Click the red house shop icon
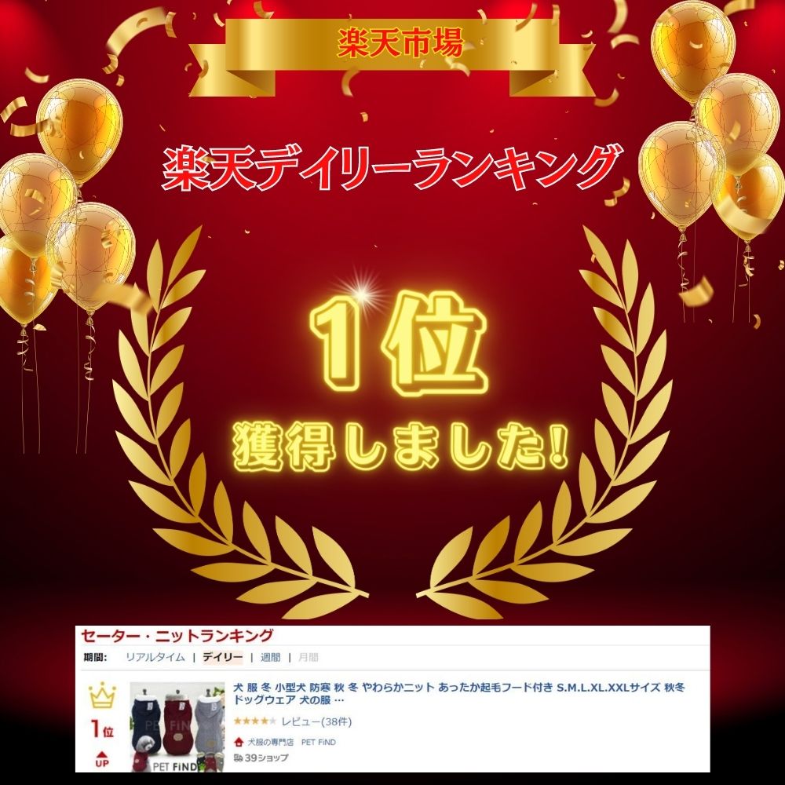Screen dimensions: 785x785 (239, 742)
